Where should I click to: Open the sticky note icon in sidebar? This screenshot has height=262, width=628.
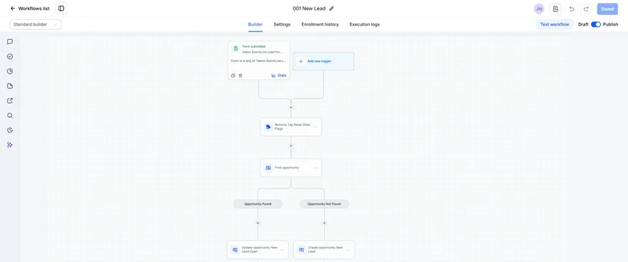[x=10, y=86]
